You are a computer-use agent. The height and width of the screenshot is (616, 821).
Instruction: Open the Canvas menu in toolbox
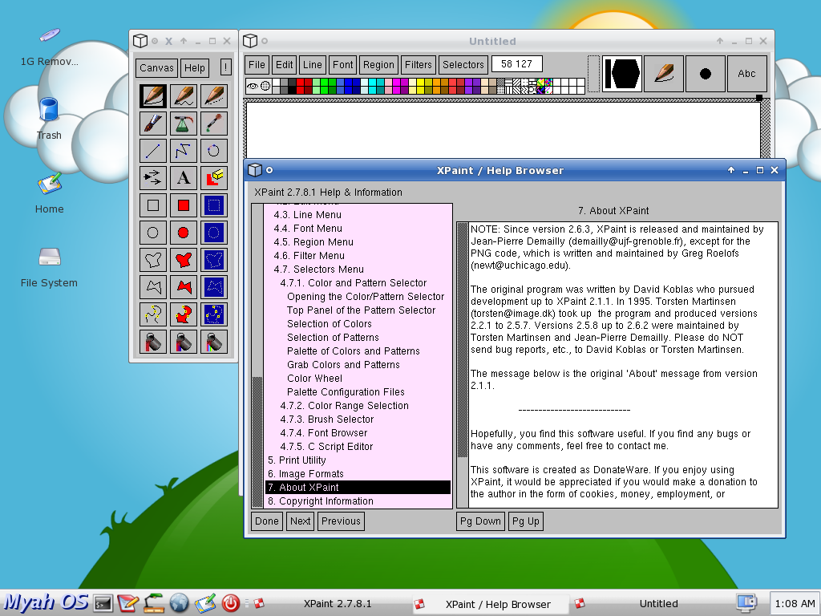[156, 67]
